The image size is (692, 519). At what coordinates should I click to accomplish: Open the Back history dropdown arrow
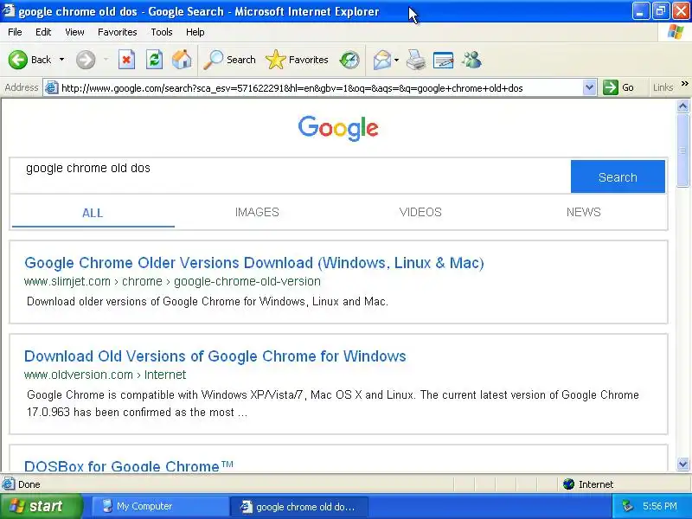tap(61, 60)
